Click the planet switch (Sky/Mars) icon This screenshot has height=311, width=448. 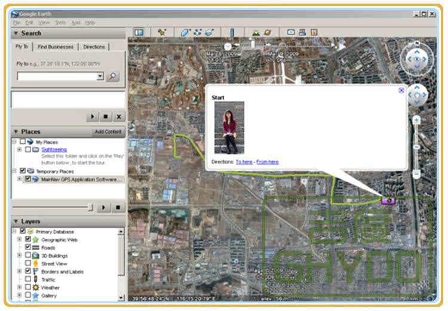tap(268, 33)
